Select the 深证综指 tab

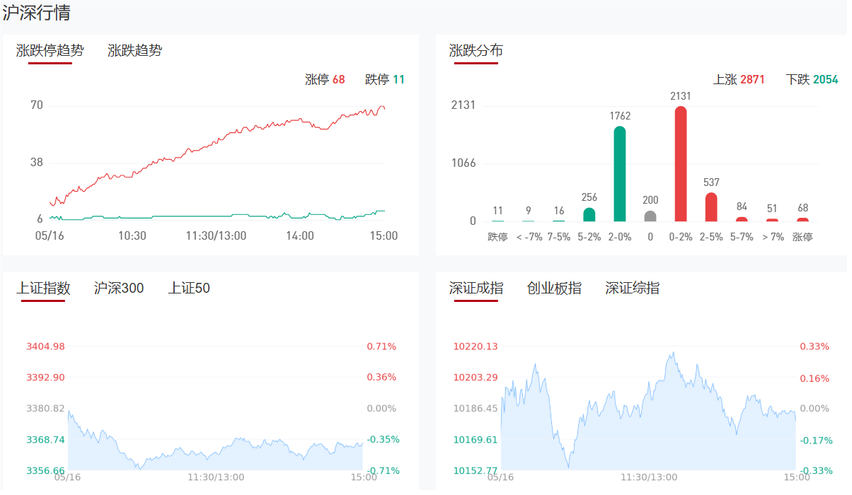(632, 289)
